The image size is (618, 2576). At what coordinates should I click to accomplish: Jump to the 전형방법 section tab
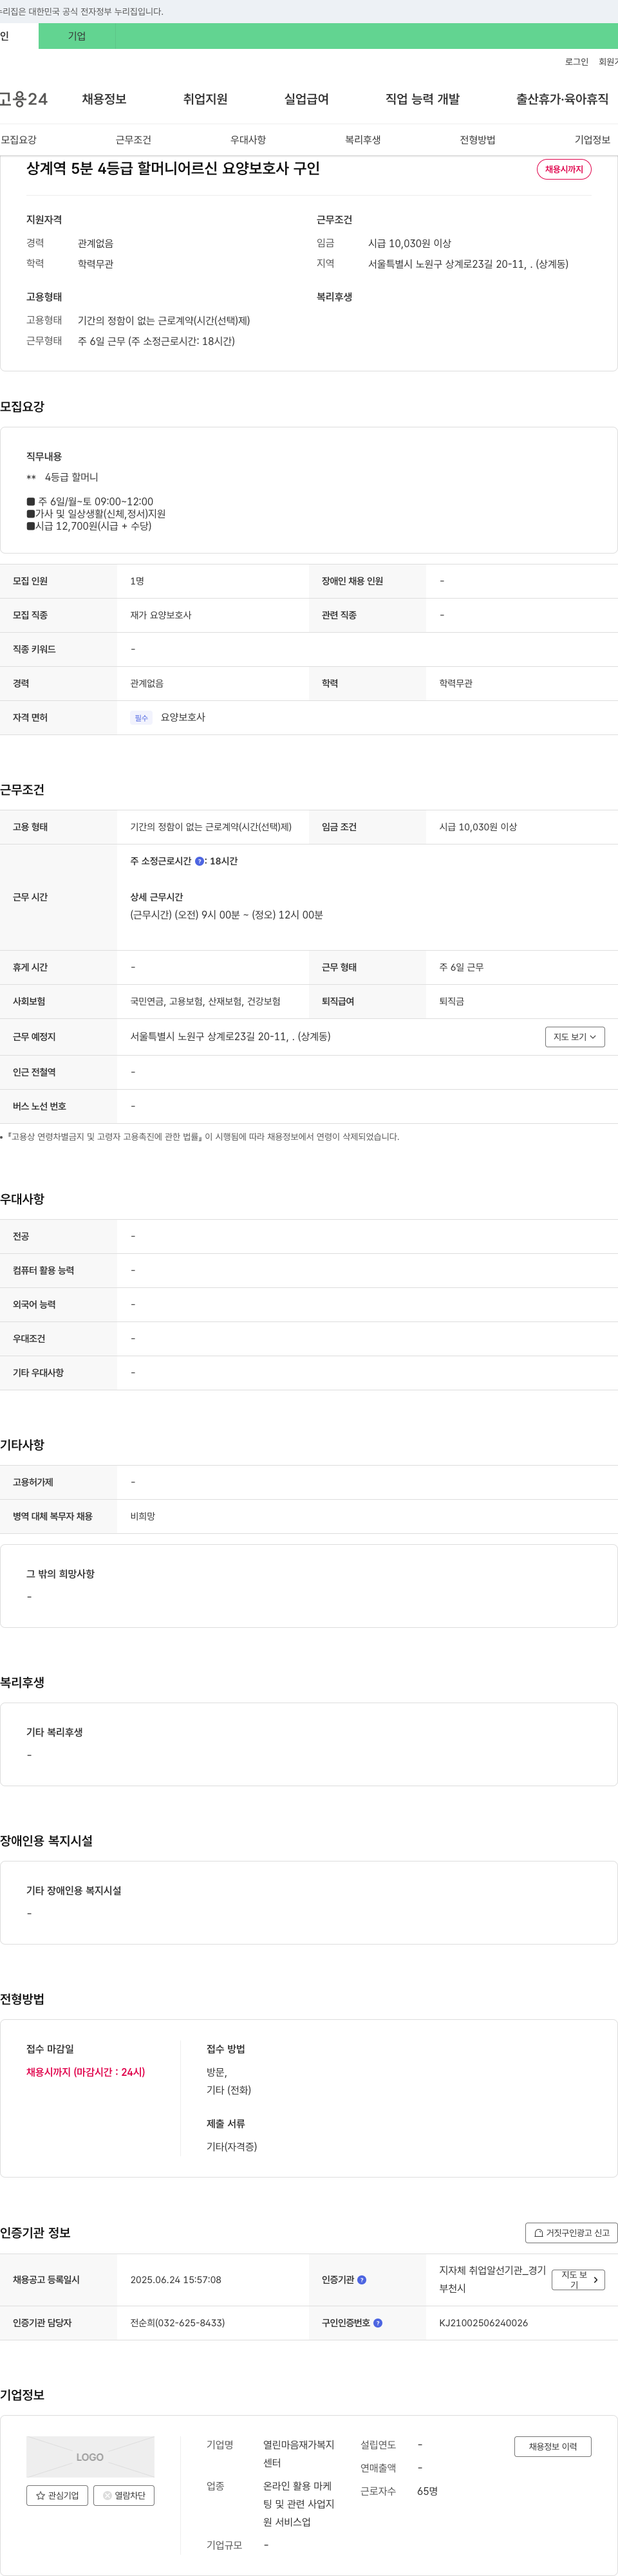[x=478, y=140]
